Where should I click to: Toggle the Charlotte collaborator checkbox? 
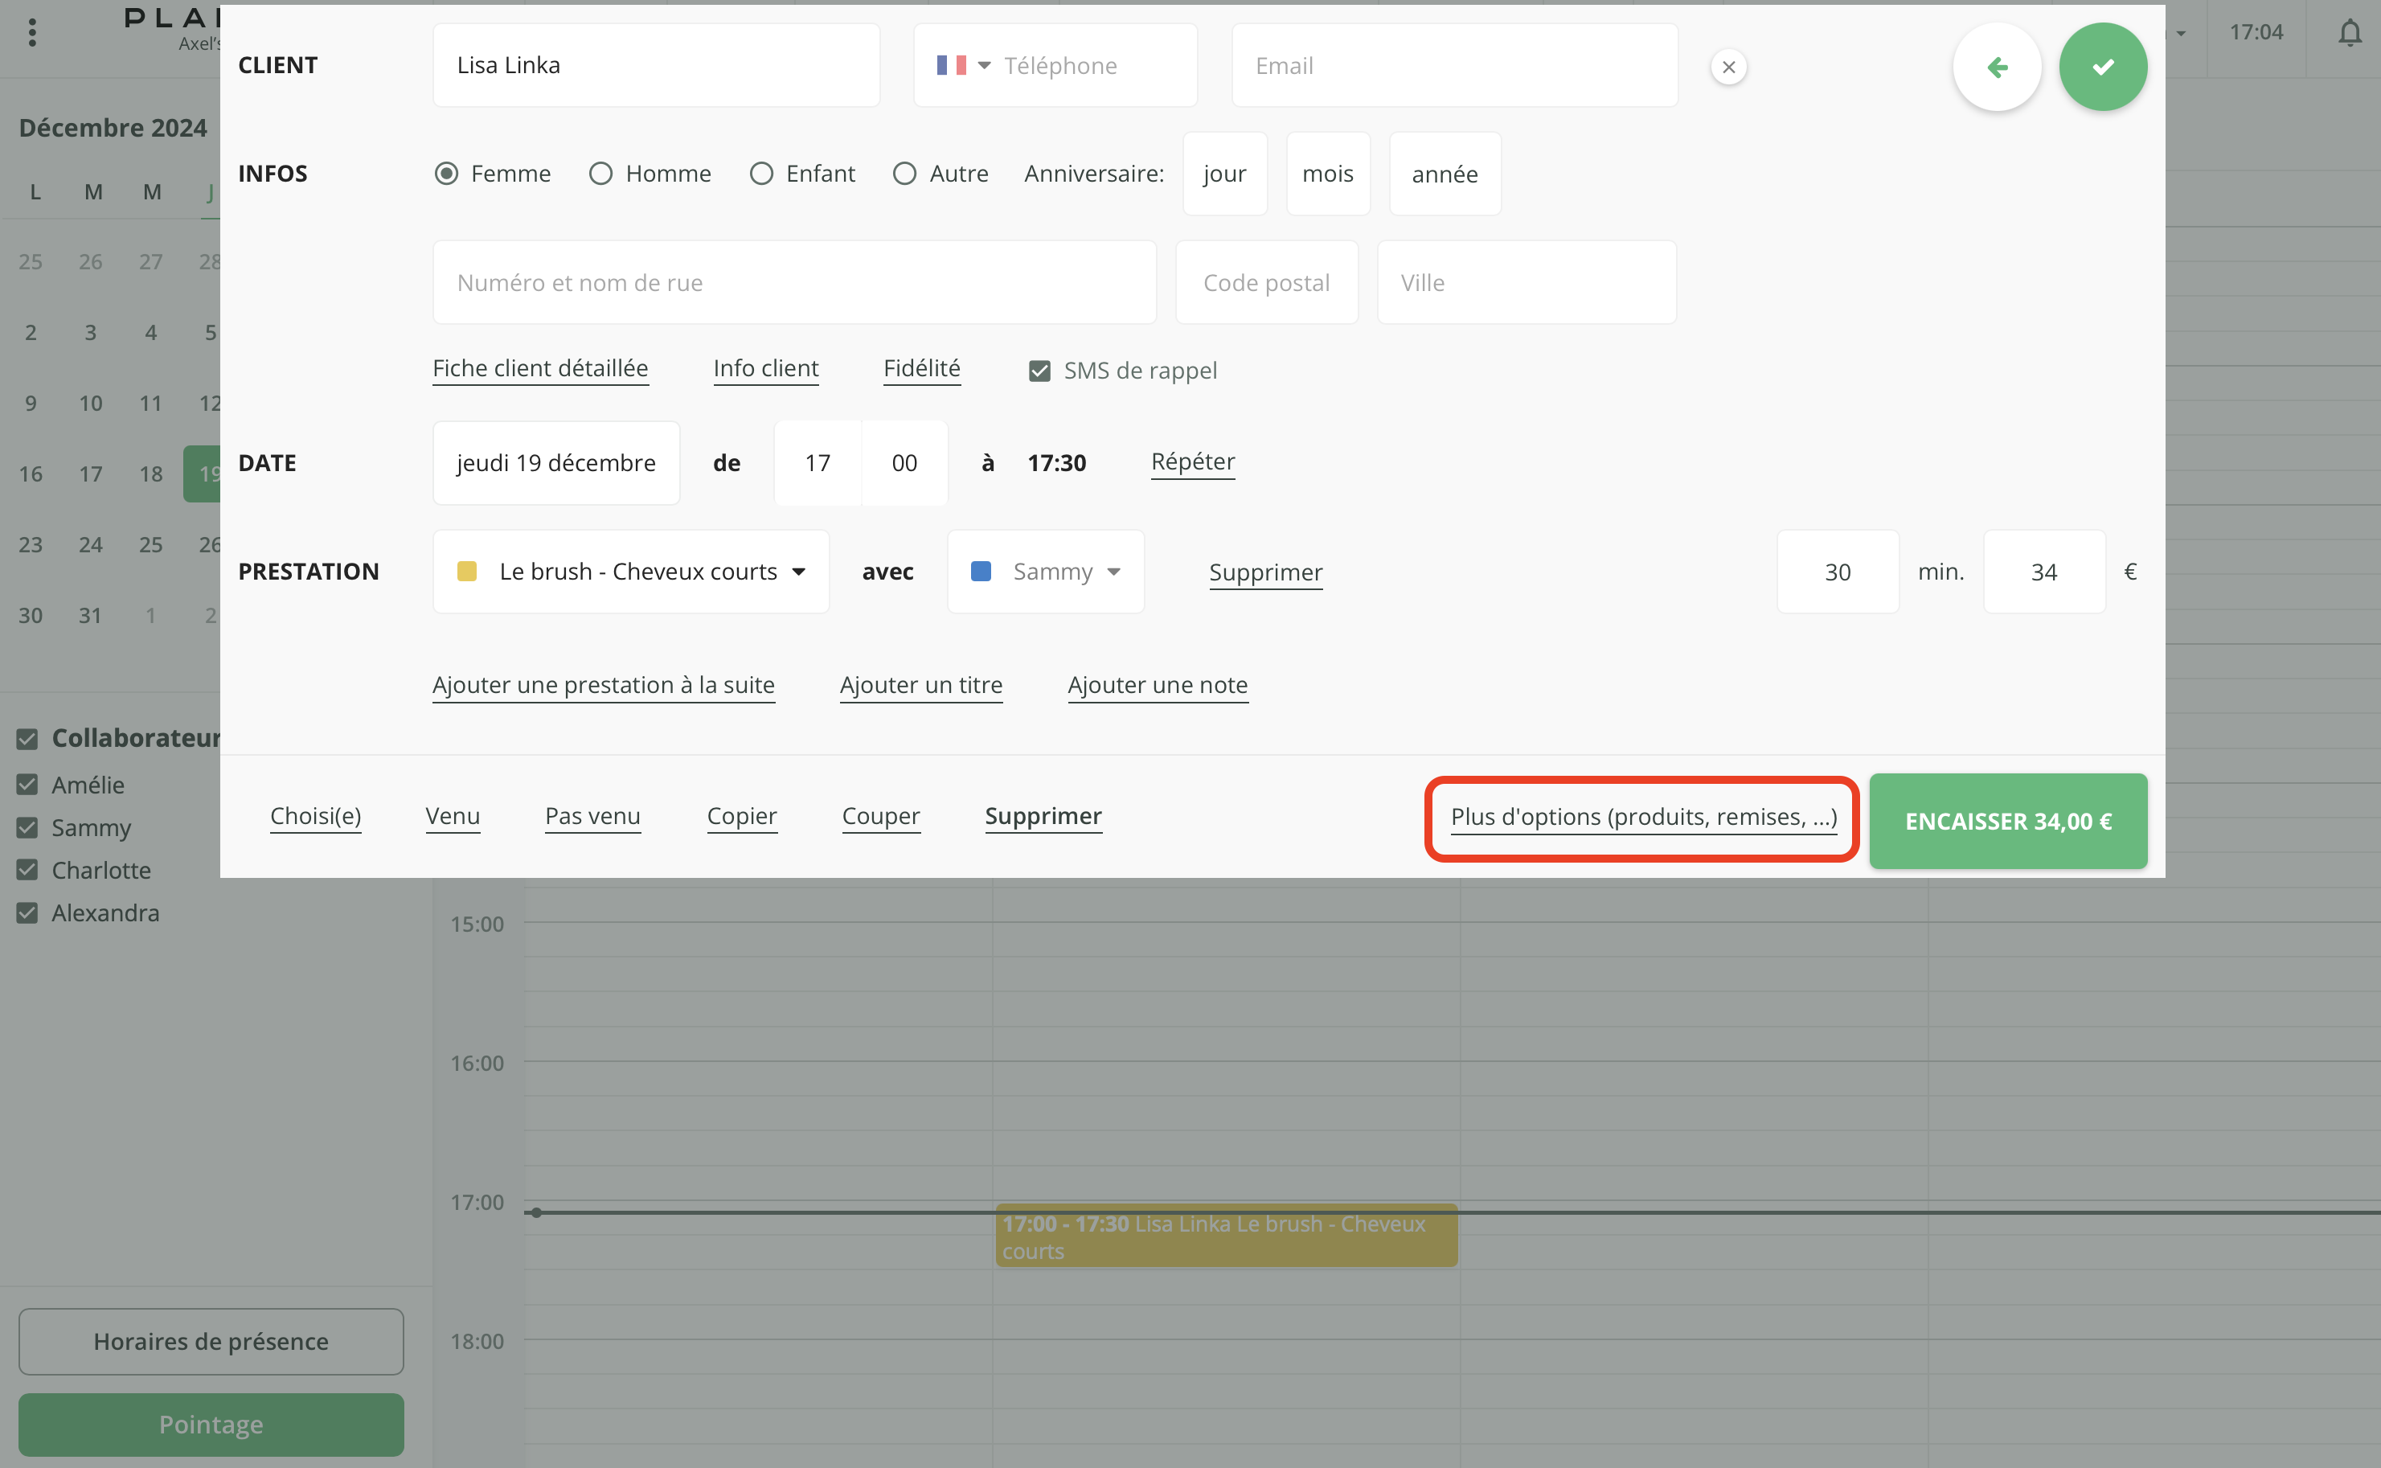tap(27, 870)
